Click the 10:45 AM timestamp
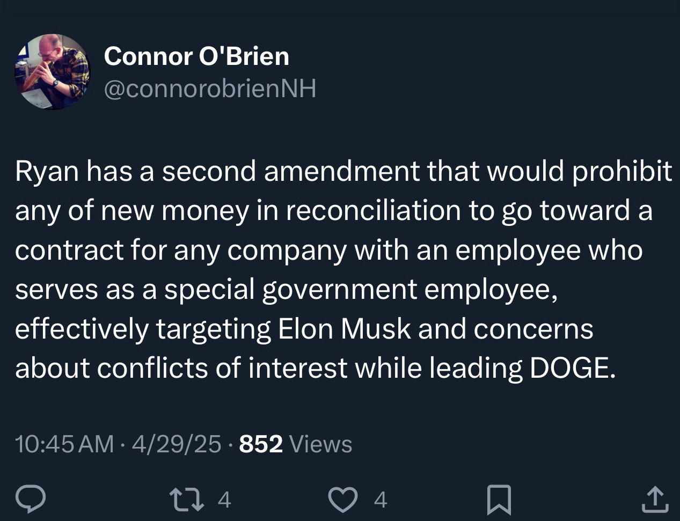The height and width of the screenshot is (521, 680). [64, 444]
